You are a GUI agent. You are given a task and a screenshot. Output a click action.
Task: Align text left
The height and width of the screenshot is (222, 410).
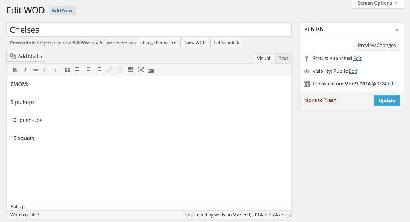tap(78, 70)
